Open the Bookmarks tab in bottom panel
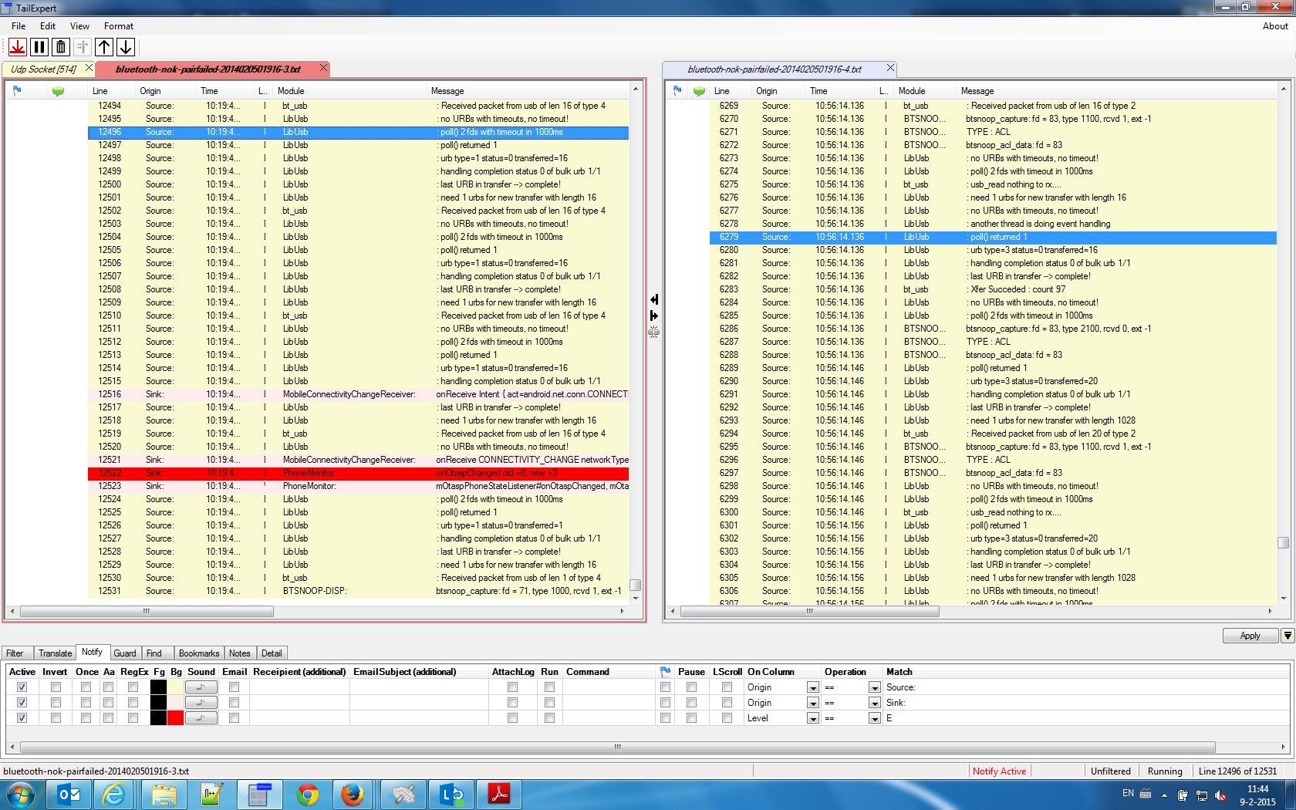The image size is (1296, 810). [198, 653]
